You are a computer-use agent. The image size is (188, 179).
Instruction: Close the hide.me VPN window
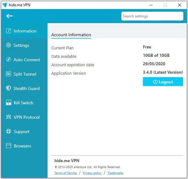pyautogui.click(x=180, y=5)
